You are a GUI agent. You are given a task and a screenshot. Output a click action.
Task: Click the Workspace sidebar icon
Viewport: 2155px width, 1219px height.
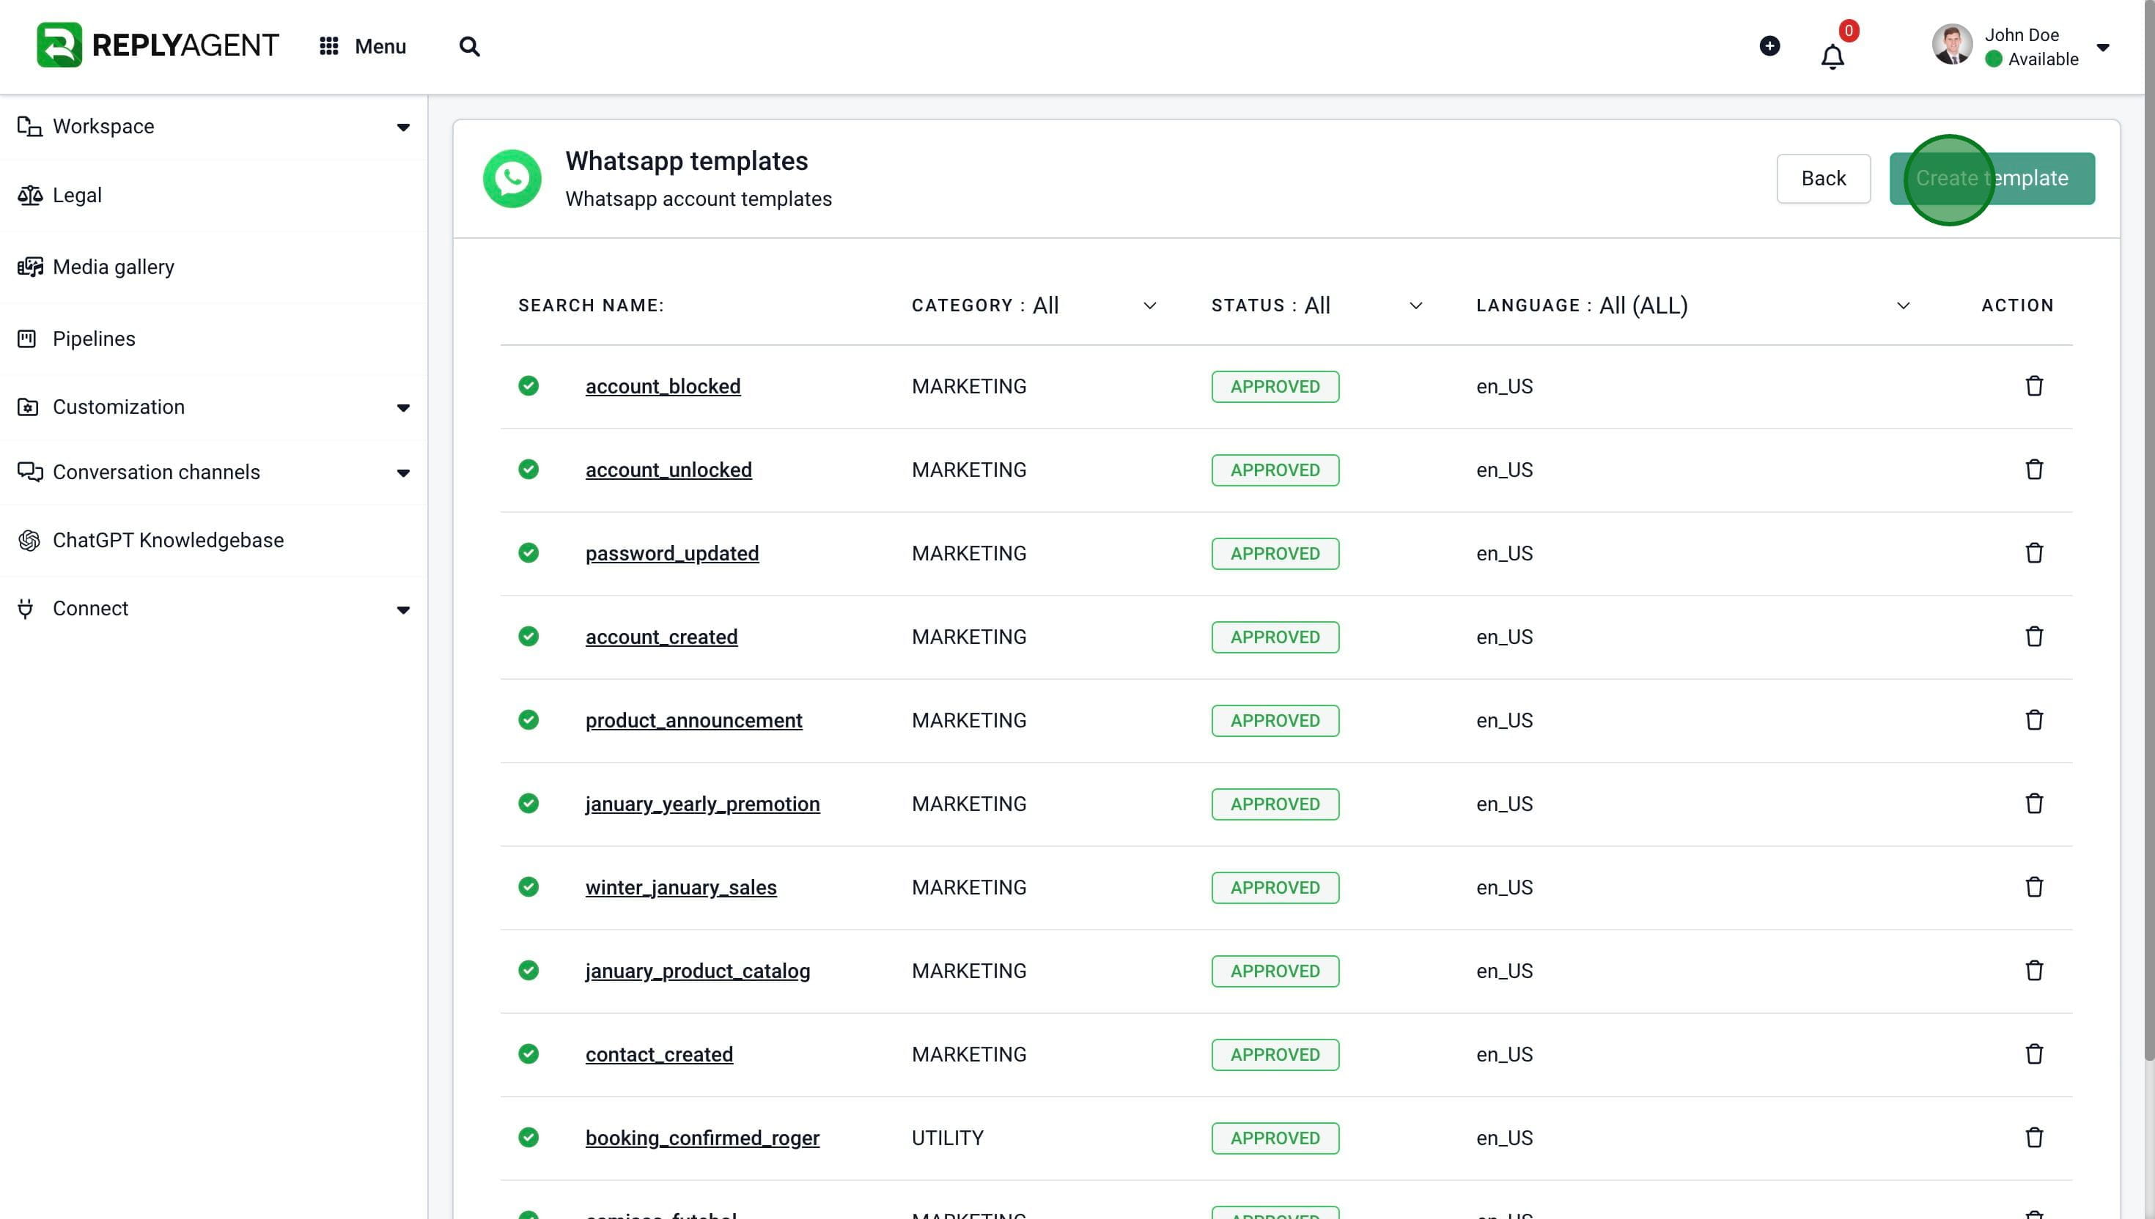click(x=29, y=127)
